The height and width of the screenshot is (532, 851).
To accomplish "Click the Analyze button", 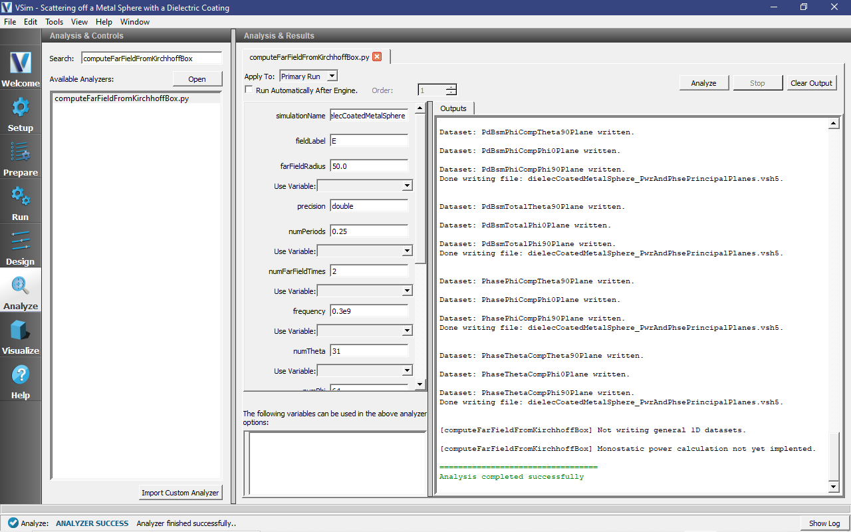I will (x=703, y=83).
